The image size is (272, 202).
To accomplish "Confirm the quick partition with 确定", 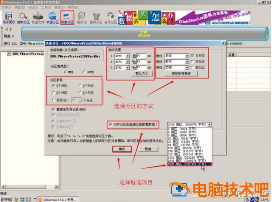I will tap(122, 149).
